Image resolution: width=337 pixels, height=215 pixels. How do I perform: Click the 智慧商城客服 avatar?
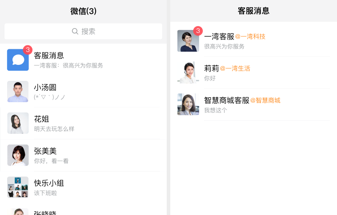point(188,104)
